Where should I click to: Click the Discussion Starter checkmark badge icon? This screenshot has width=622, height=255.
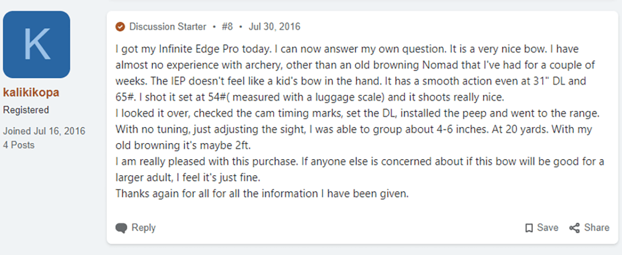(x=120, y=26)
